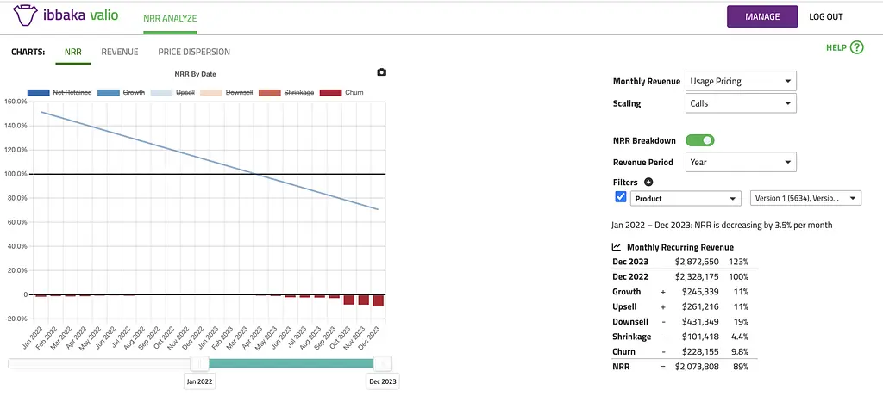Toggle Churn legend swatch in chart

pyautogui.click(x=331, y=92)
